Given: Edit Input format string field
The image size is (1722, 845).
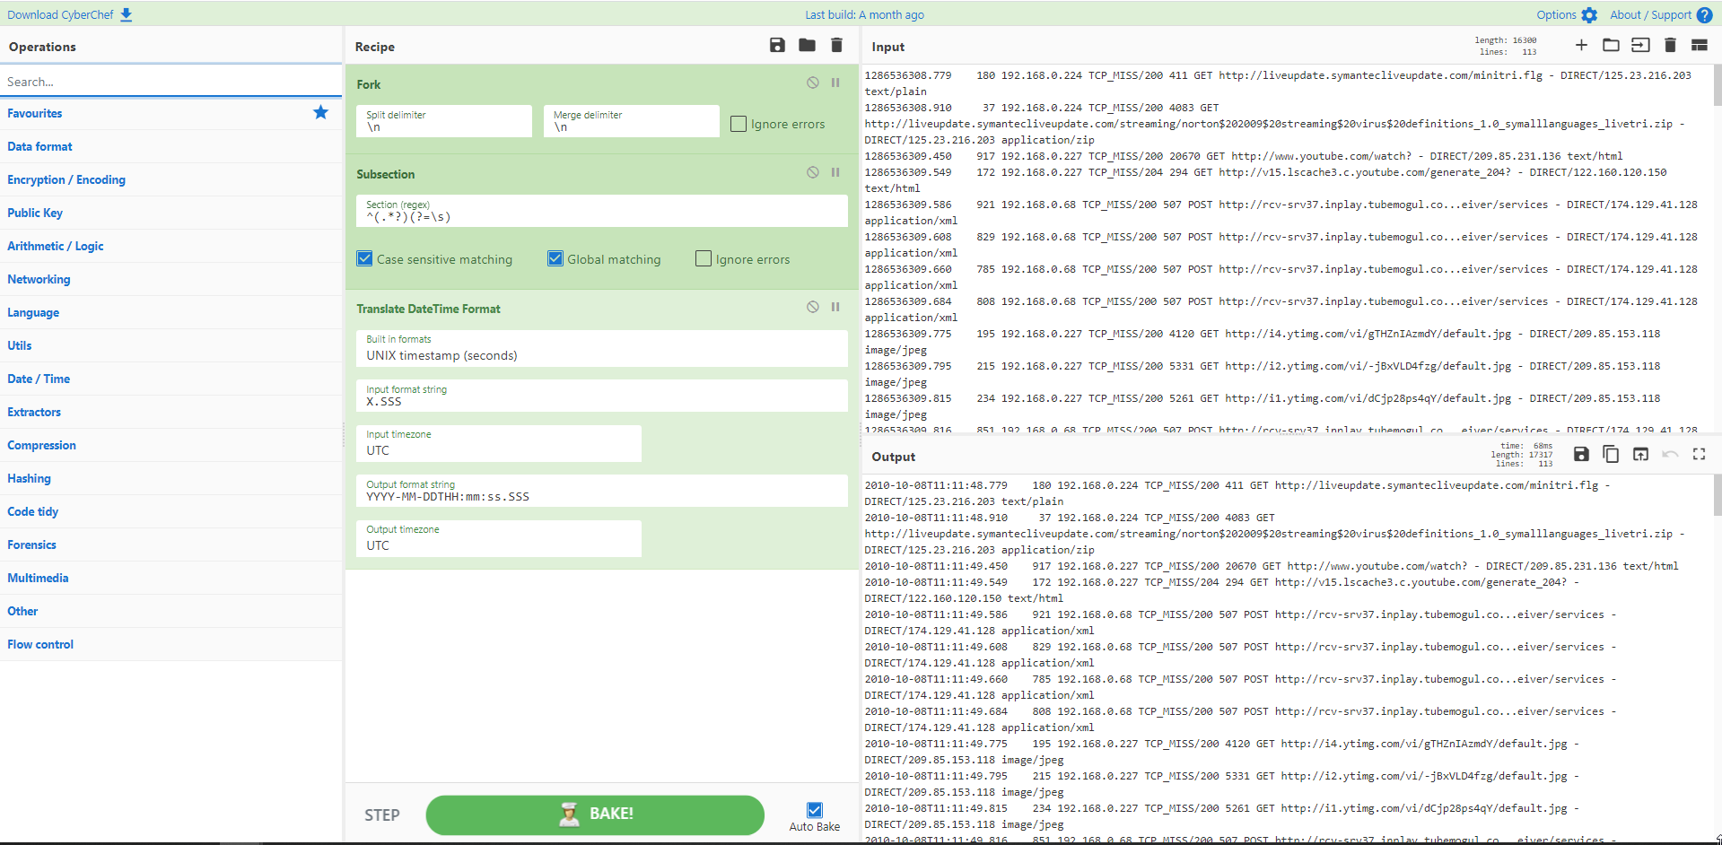Looking at the screenshot, I should click(x=601, y=396).
